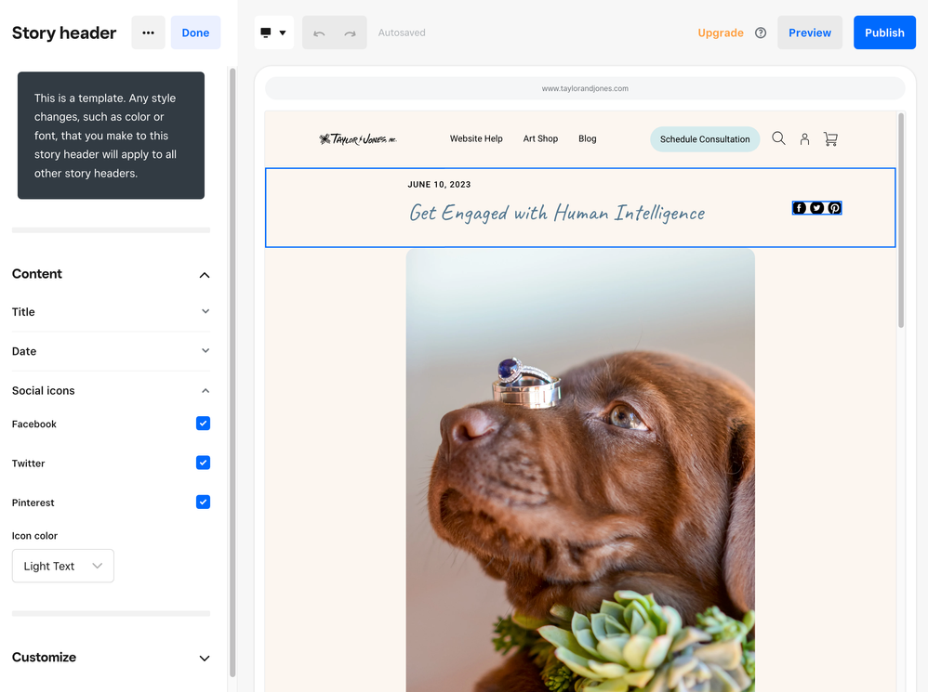Publish the website

coord(884,33)
